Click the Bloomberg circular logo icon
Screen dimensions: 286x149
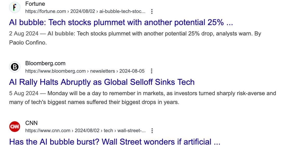[15, 67]
